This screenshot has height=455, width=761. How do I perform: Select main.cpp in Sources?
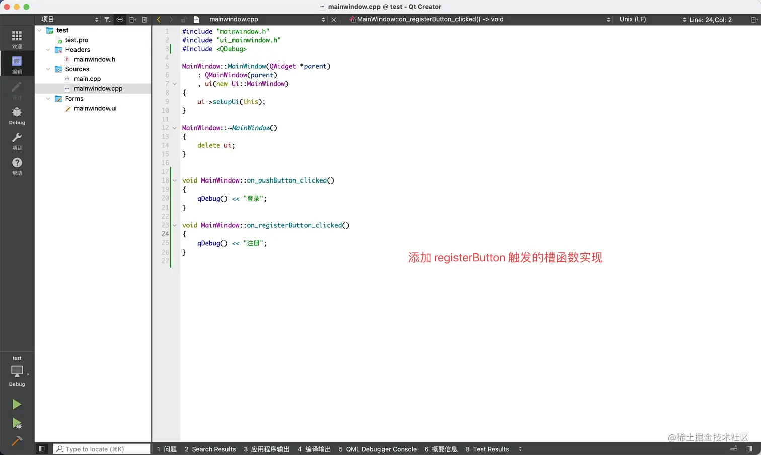pos(87,79)
